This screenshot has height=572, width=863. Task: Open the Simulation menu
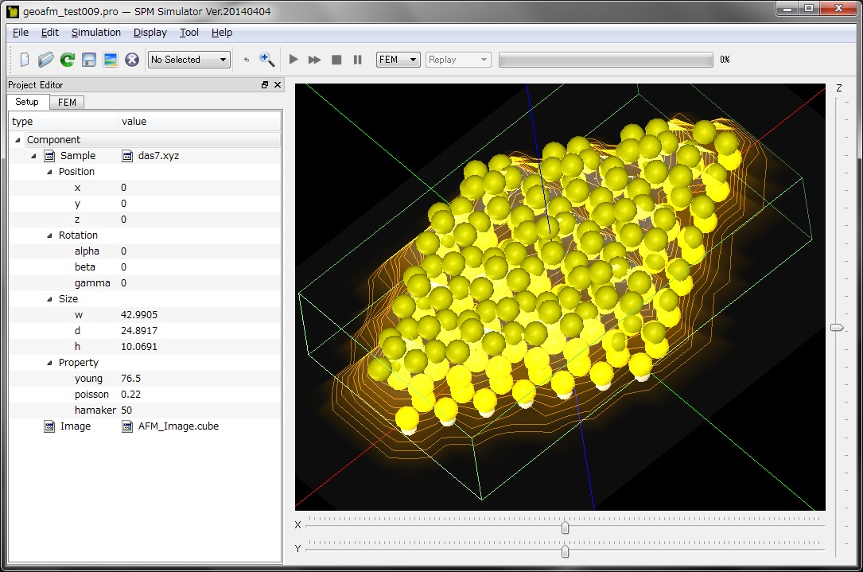click(x=96, y=33)
